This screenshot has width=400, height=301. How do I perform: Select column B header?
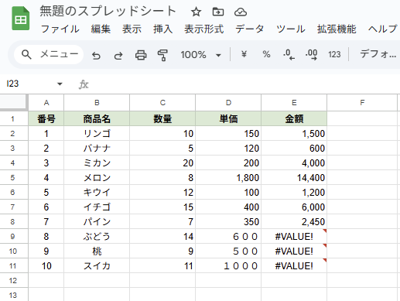click(97, 103)
